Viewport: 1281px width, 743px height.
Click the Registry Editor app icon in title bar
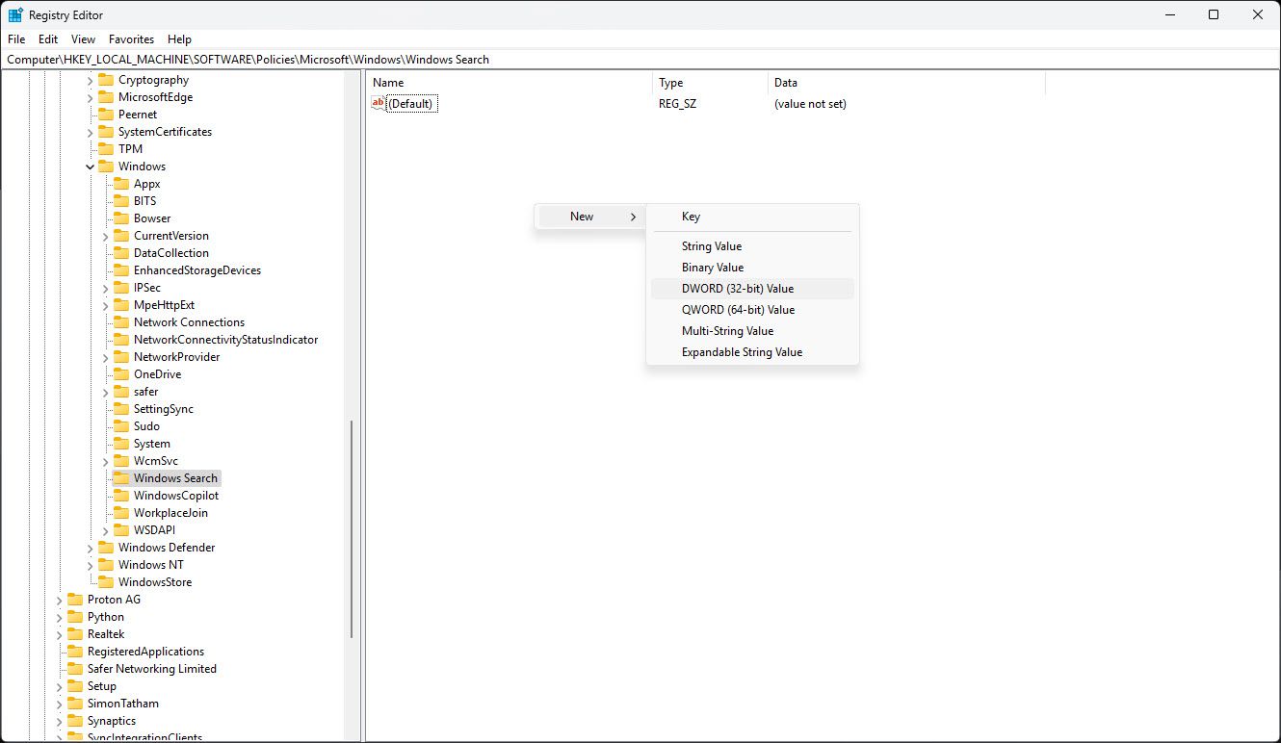click(x=15, y=14)
